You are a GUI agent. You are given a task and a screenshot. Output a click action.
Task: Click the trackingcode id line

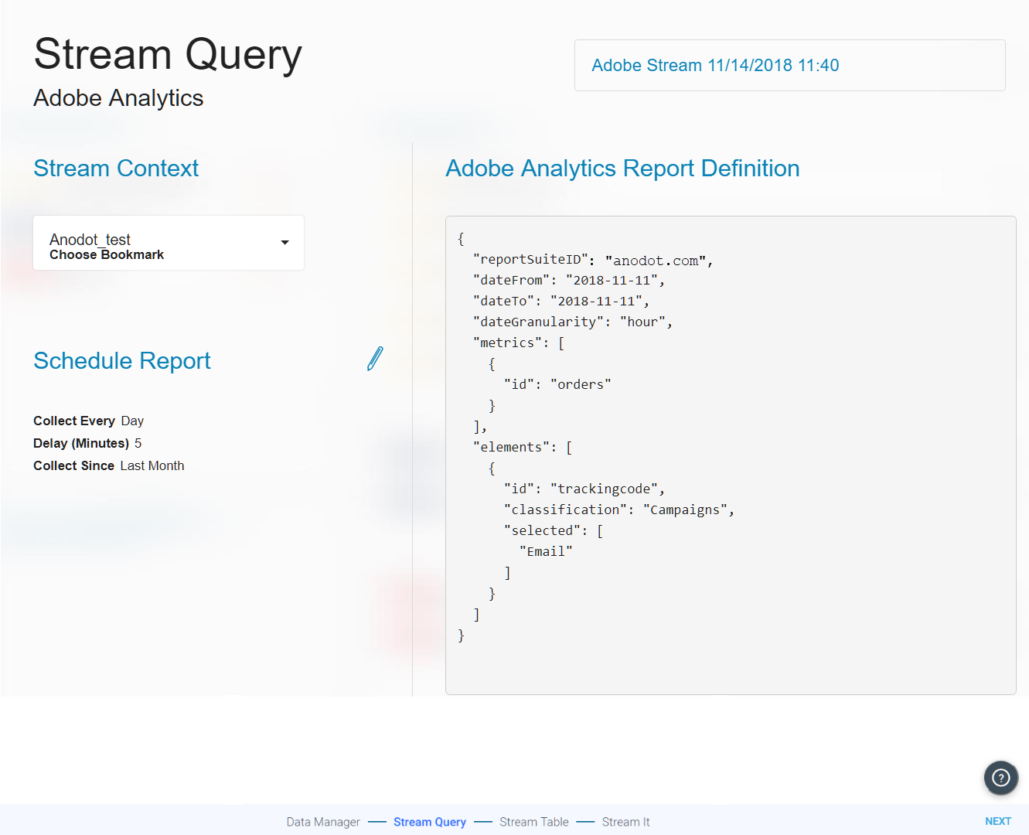click(x=584, y=489)
